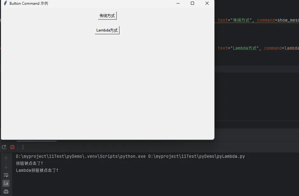Jump down the stack trace arrow
This screenshot has height=196, width=299.
point(6,167)
